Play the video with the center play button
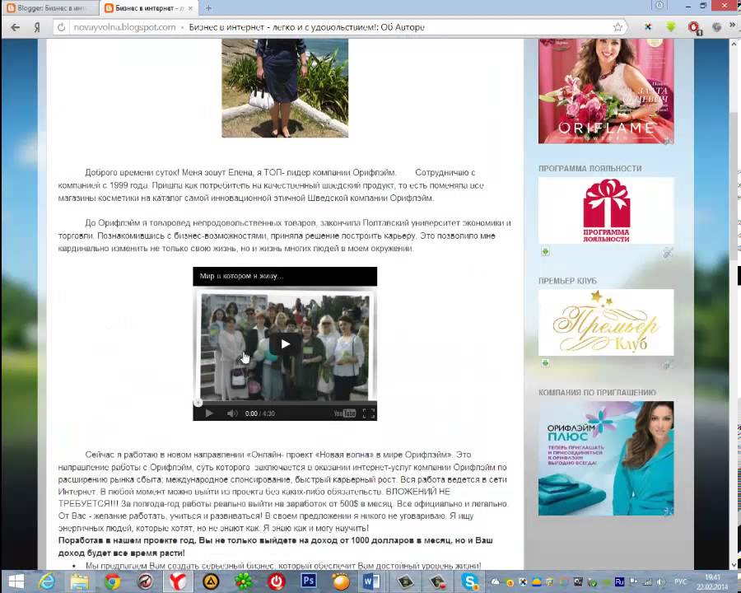Screen dimensions: 741x593 (x=285, y=343)
